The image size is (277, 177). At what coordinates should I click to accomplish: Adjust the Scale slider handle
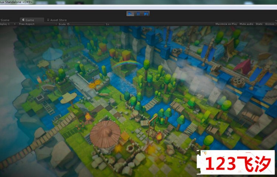click(68, 24)
